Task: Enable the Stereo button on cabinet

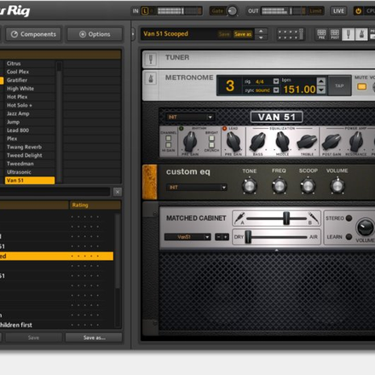Action: [349, 218]
